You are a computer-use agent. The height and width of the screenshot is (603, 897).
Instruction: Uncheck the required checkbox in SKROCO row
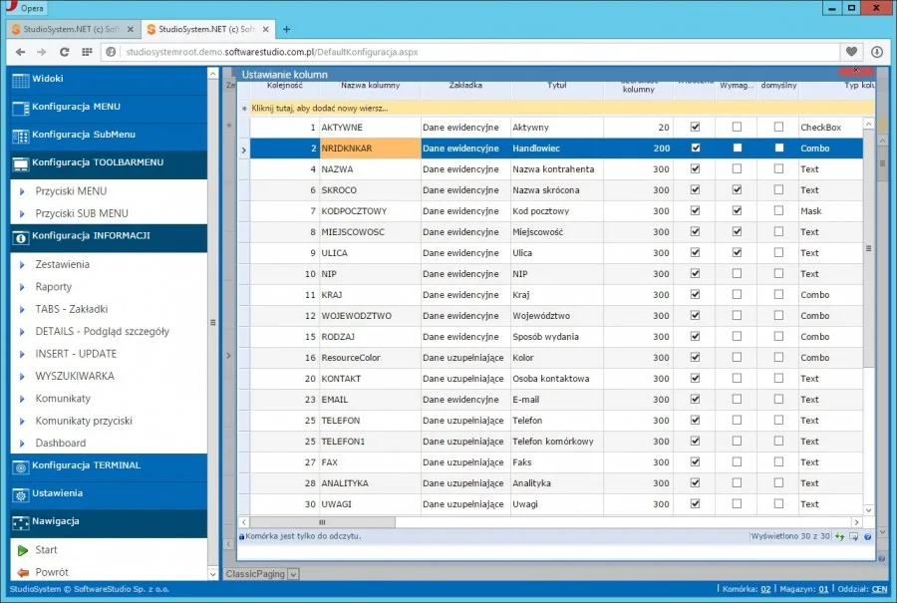coord(737,189)
